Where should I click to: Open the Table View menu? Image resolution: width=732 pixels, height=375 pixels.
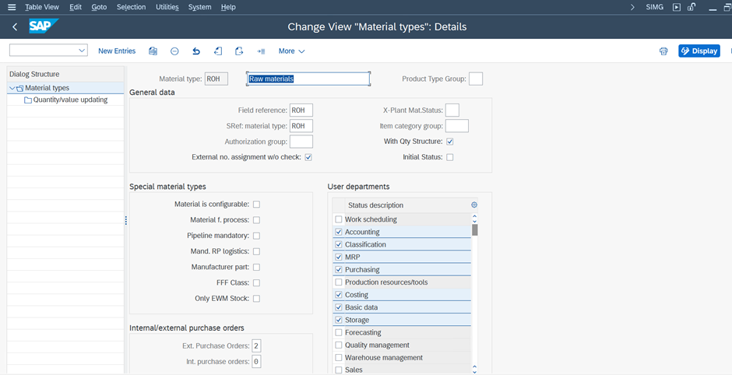tap(42, 7)
